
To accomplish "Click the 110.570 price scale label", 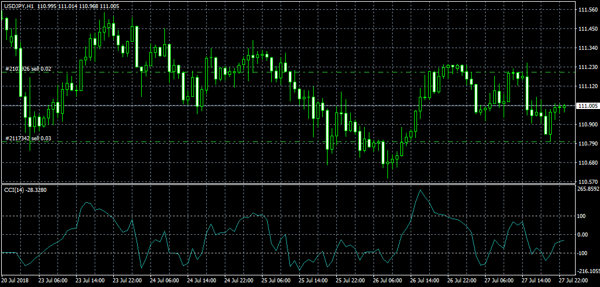I will [587, 181].
